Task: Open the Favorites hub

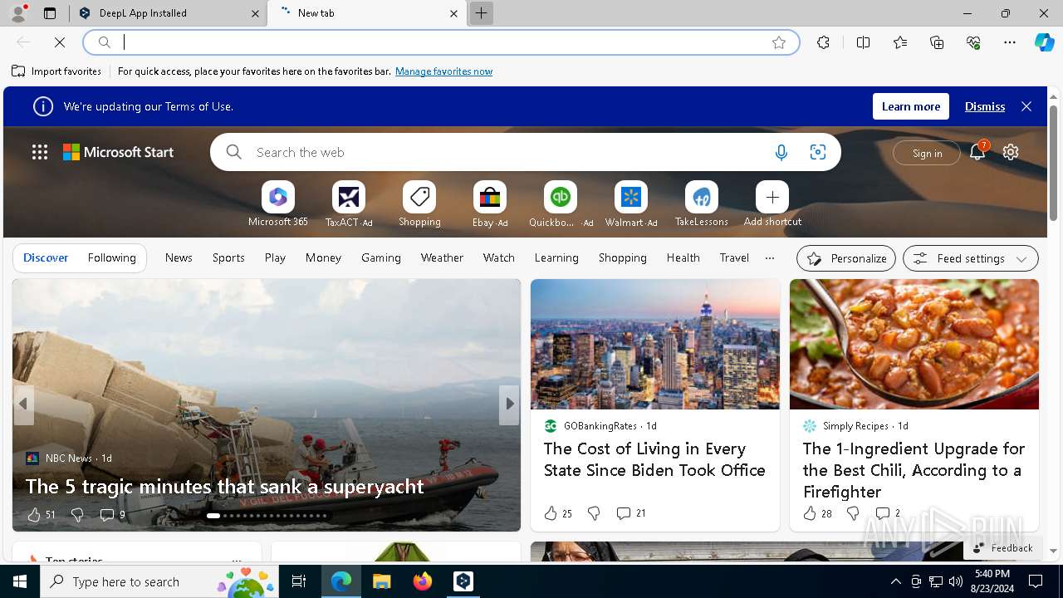Action: (x=900, y=42)
